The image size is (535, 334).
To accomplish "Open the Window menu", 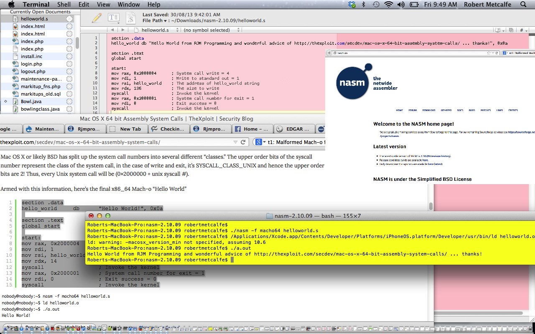I will pos(129,5).
